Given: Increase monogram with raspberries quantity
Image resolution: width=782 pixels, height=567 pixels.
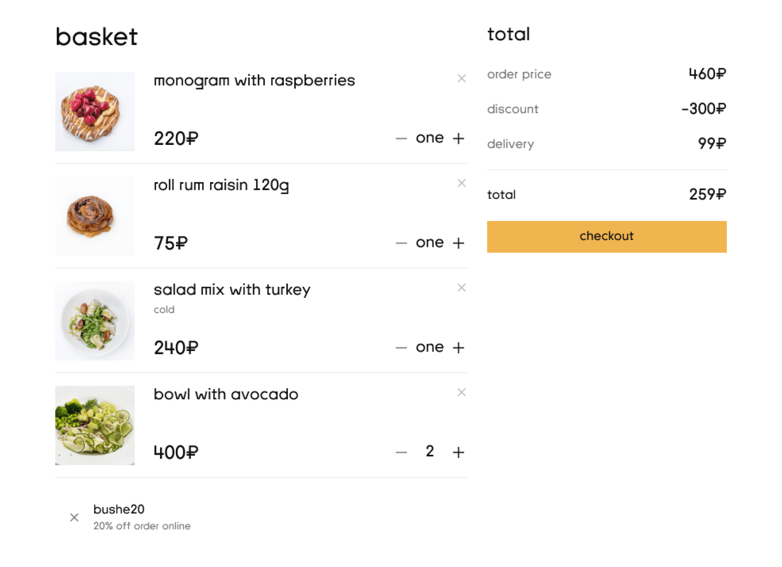Looking at the screenshot, I should (458, 139).
